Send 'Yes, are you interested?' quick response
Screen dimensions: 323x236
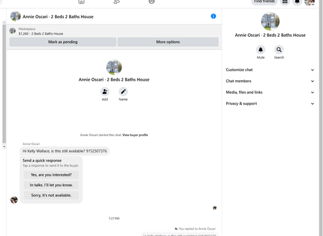(x=51, y=175)
